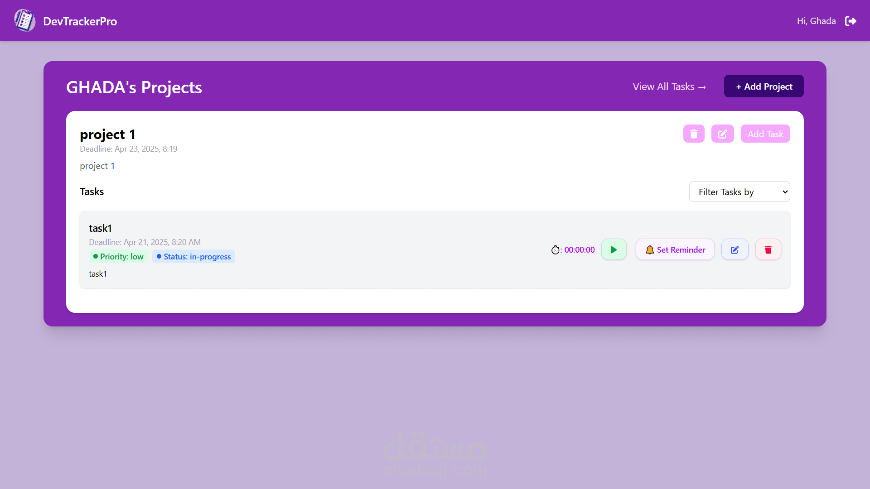Delete project 1 using the pink trash icon
The width and height of the screenshot is (870, 489).
[x=694, y=134]
